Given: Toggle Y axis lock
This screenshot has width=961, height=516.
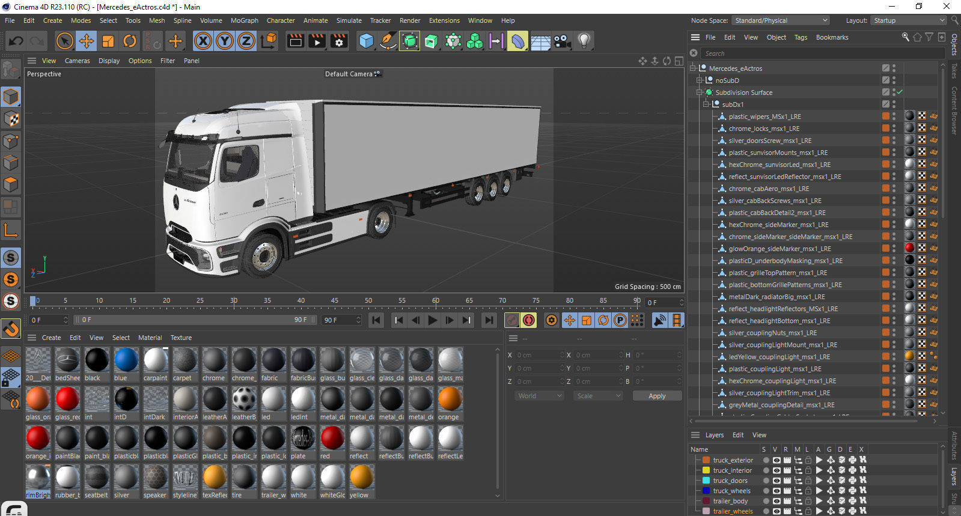Looking at the screenshot, I should pos(225,41).
